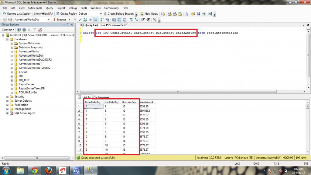Image resolution: width=311 pixels, height=175 pixels.
Task: Click the Restore Last Session button
Action: click(x=17, y=14)
